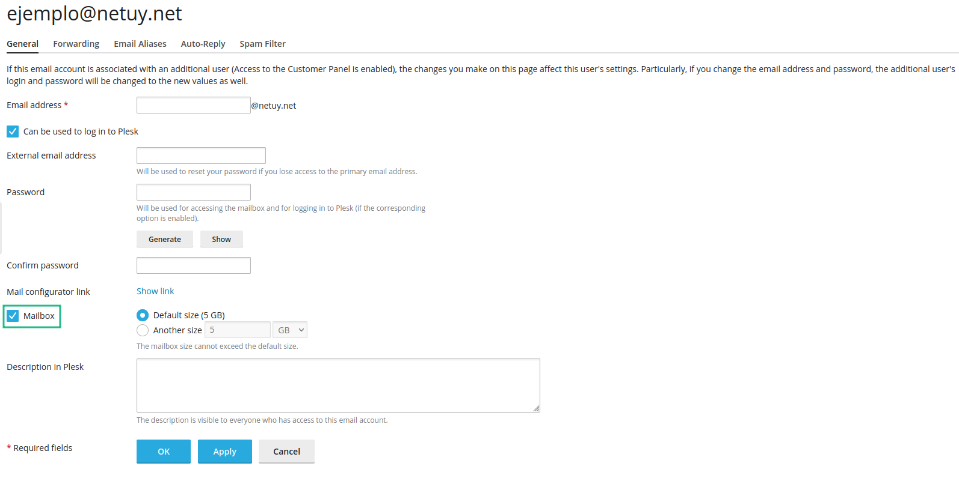
Task: Click the Apply button
Action: point(224,452)
